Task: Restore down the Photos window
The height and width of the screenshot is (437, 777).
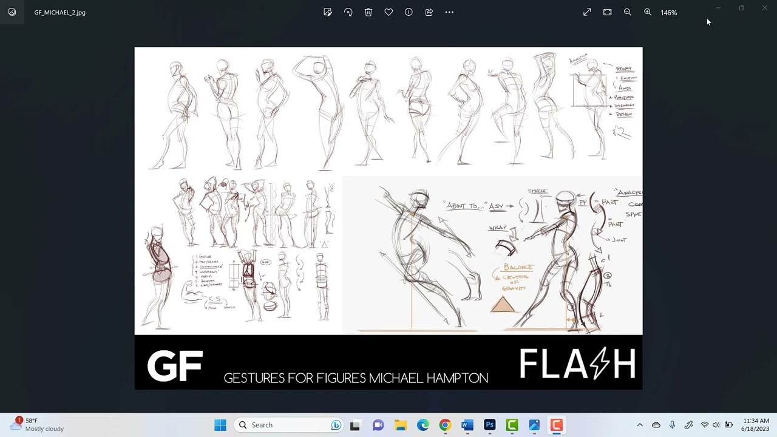Action: pyautogui.click(x=741, y=8)
